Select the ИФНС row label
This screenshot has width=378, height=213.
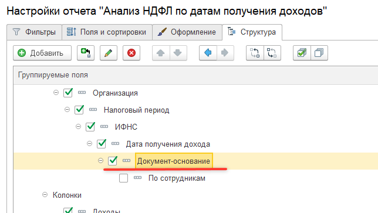[126, 127]
